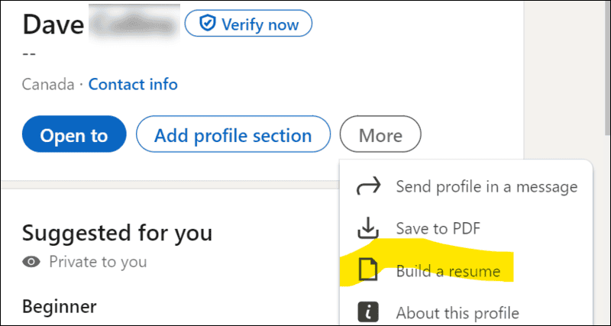Select Send profile in a message

click(x=466, y=186)
